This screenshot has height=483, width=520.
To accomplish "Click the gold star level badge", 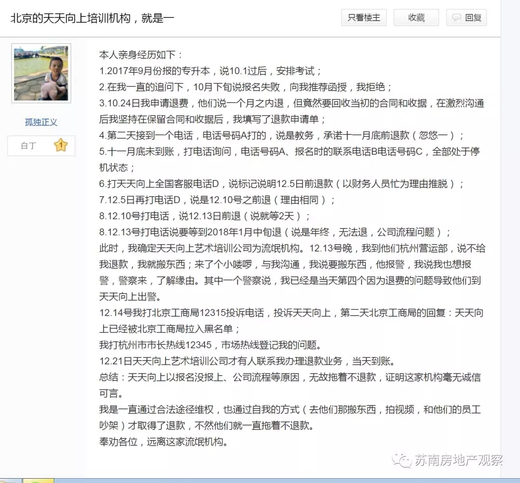I will pos(61,145).
